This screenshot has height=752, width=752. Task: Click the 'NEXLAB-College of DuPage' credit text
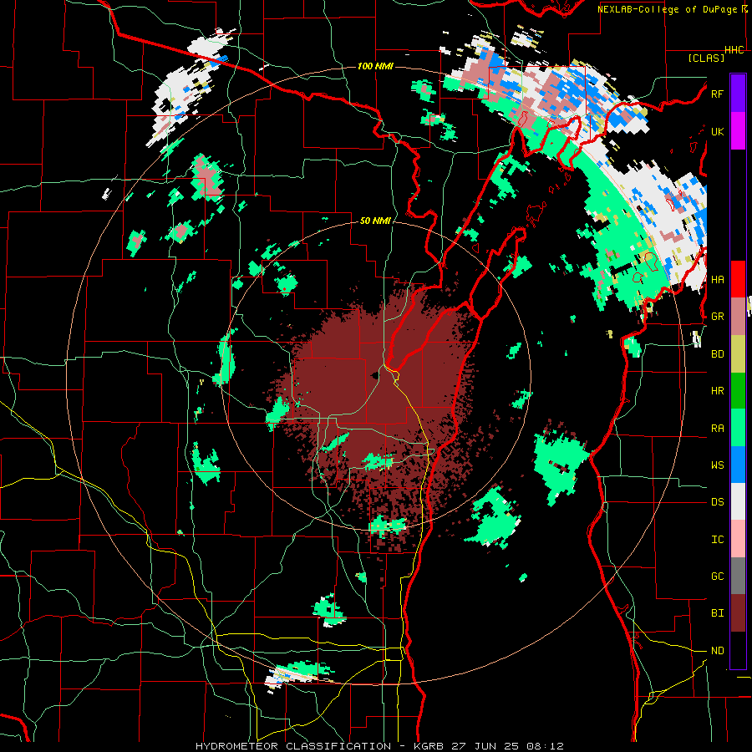pos(669,9)
